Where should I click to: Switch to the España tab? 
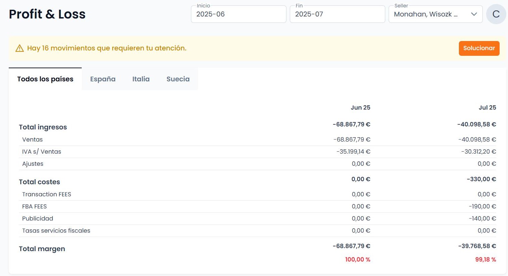point(103,79)
